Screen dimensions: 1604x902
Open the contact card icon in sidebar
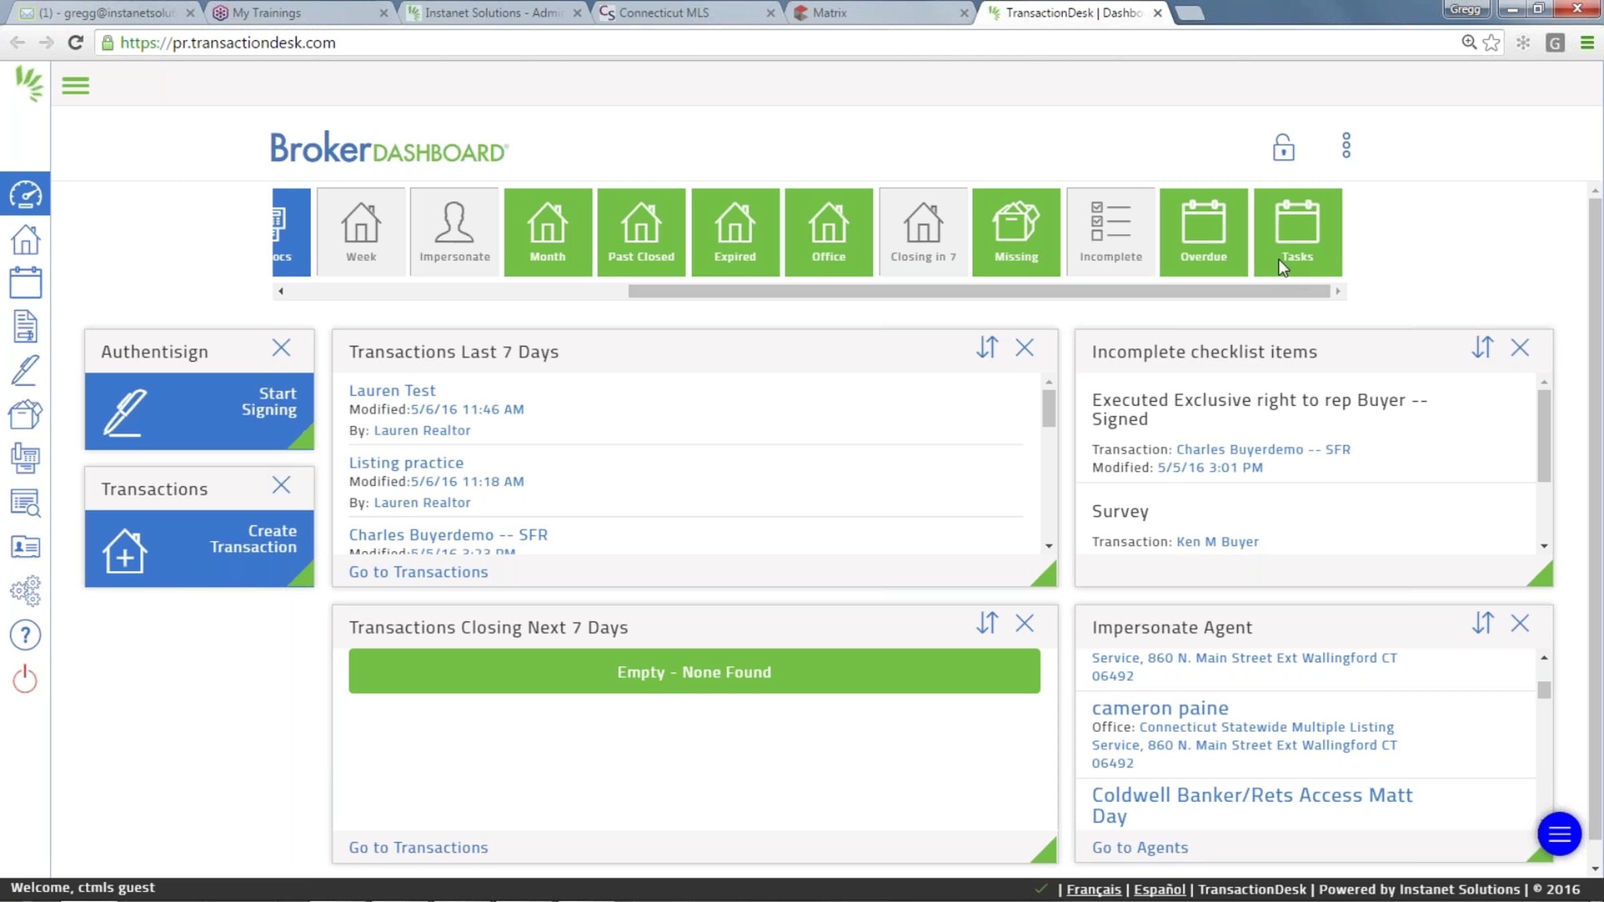click(25, 547)
